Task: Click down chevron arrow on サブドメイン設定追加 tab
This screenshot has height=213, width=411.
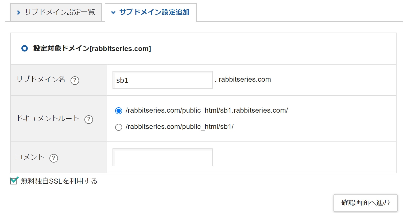Action: (x=113, y=13)
